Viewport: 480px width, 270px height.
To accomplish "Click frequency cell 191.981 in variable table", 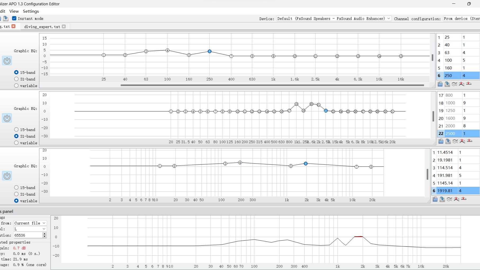I will click(447, 175).
